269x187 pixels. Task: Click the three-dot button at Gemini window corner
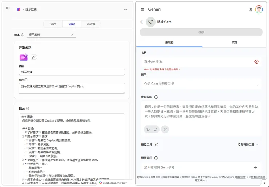coord(265,183)
